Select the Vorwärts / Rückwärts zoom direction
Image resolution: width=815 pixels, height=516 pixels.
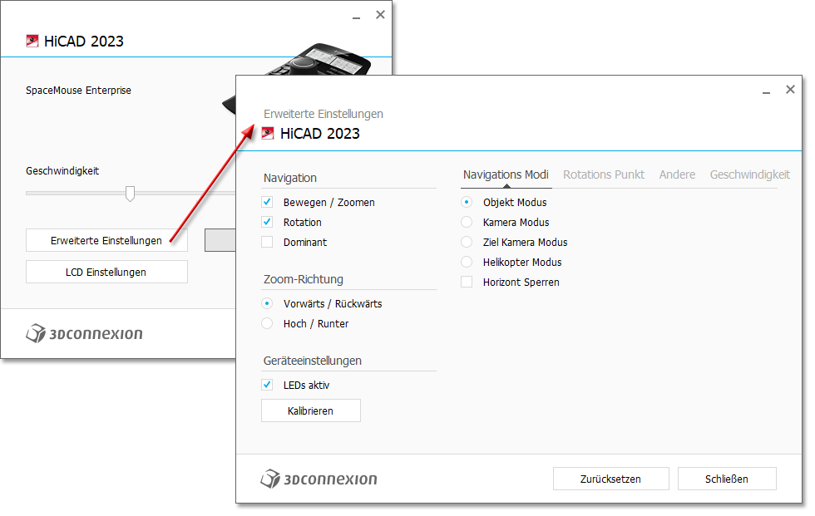pyautogui.click(x=267, y=303)
